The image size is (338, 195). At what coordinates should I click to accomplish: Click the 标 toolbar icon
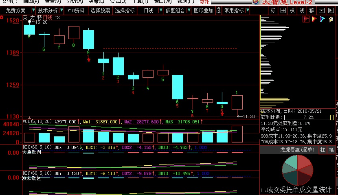(x=273, y=10)
